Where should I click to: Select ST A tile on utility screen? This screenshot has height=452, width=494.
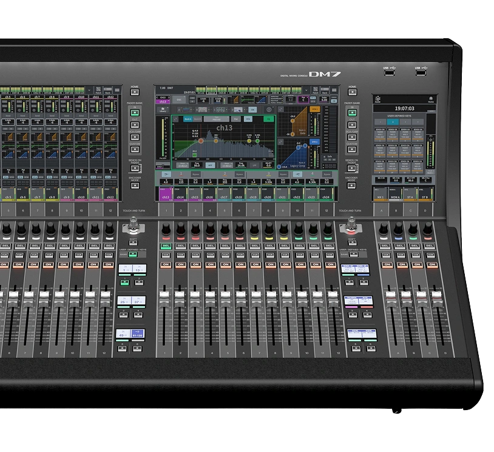coord(410,193)
